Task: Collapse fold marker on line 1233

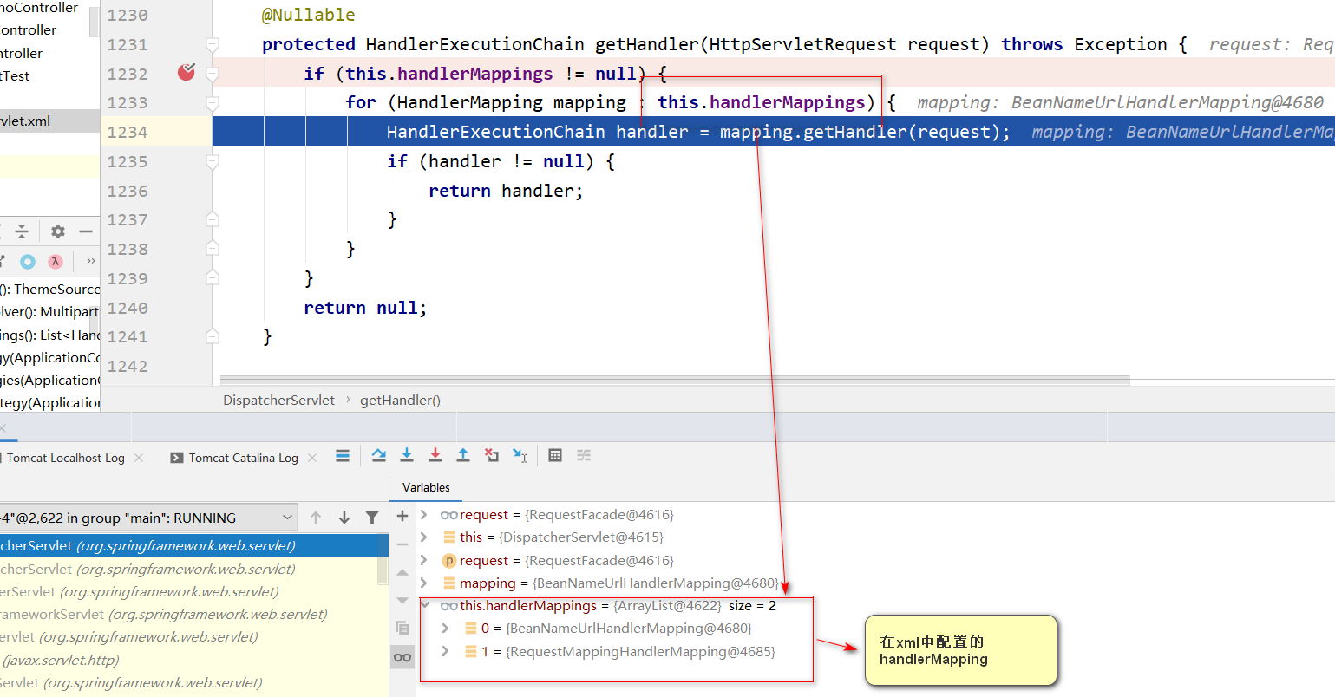Action: coord(212,102)
